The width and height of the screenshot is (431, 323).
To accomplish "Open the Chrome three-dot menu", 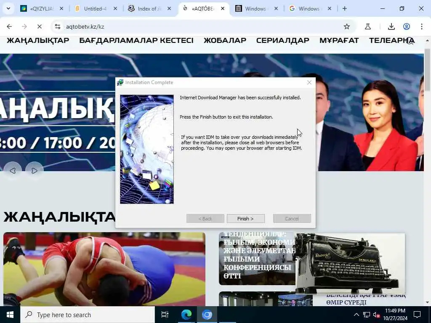I will [422, 26].
